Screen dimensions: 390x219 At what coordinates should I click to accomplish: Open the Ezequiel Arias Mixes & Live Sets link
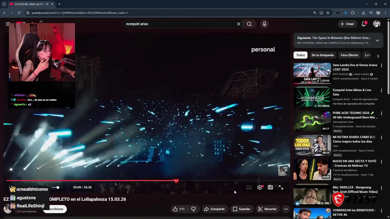pos(352,92)
